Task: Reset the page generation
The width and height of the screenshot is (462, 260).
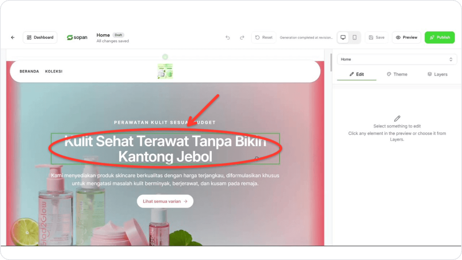Action: coord(264,37)
